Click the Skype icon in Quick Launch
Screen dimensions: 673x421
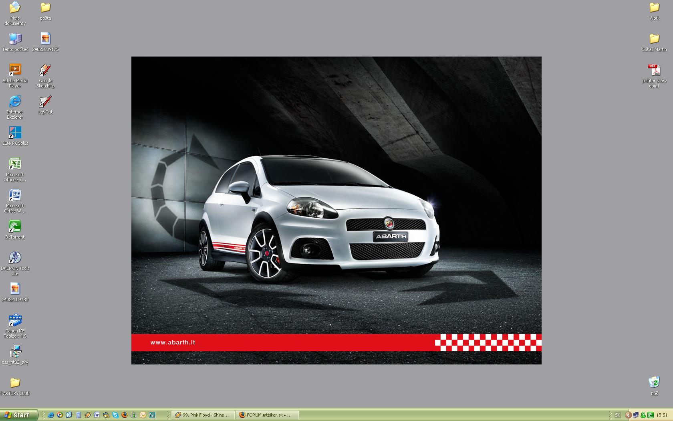tap(115, 415)
